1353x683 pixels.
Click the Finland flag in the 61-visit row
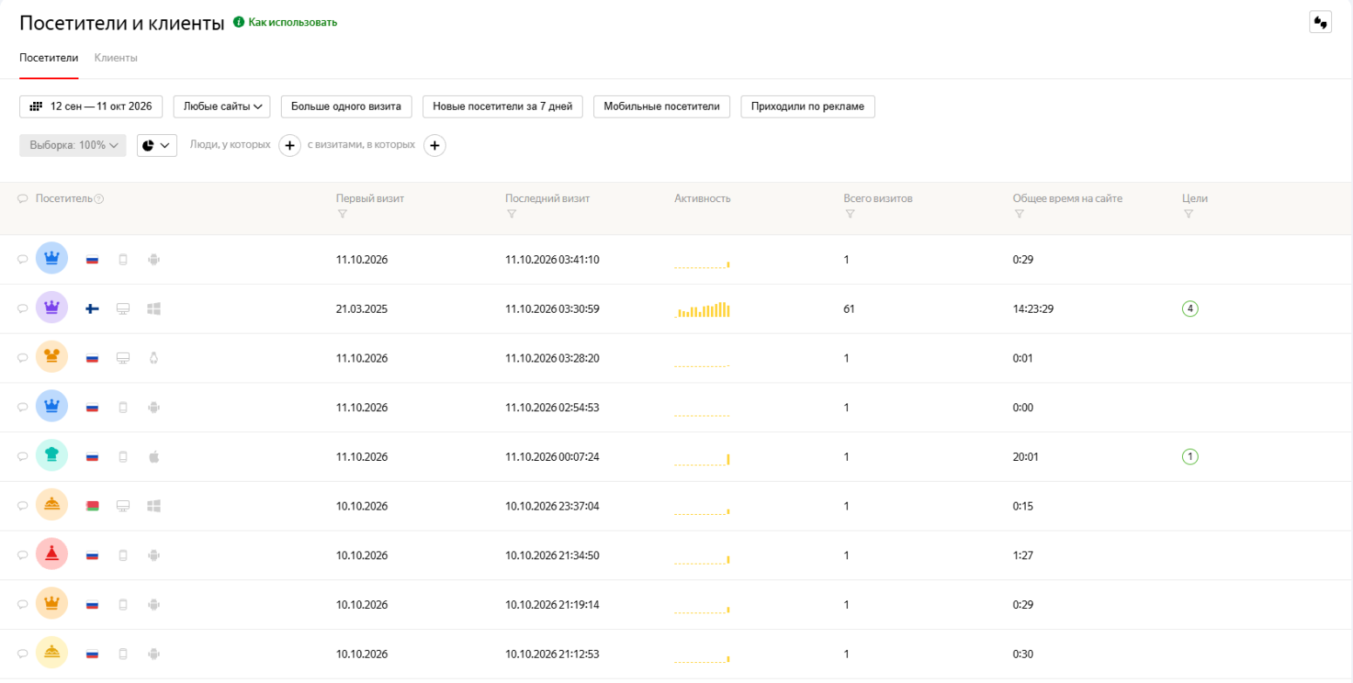(x=92, y=308)
